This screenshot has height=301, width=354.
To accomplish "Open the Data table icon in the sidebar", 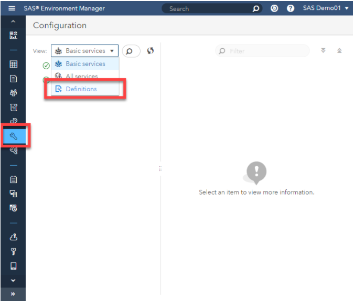I will [x=13, y=64].
